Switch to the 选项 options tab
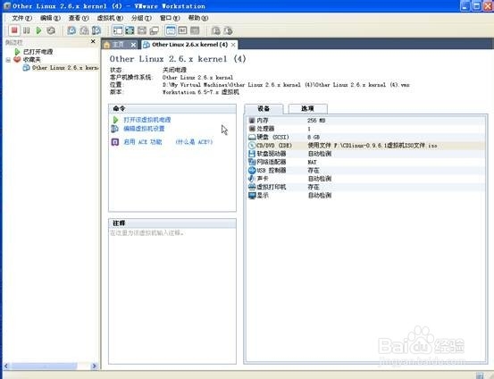 pos(307,108)
